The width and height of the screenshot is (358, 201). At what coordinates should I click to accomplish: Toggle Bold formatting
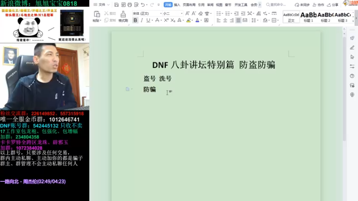coord(135,20)
